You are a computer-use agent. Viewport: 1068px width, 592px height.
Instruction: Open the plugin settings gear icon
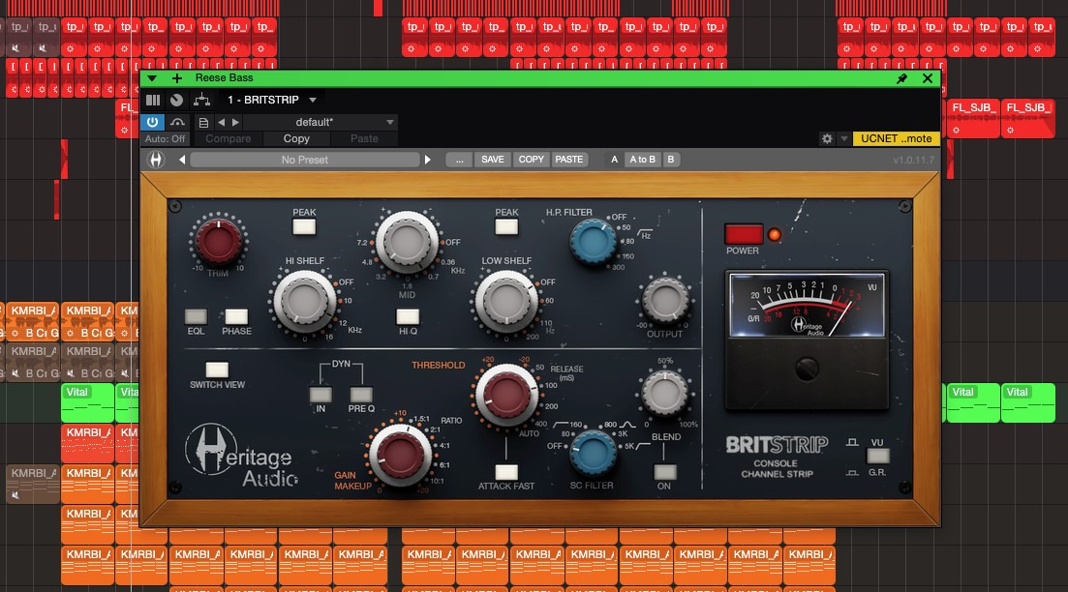click(827, 139)
